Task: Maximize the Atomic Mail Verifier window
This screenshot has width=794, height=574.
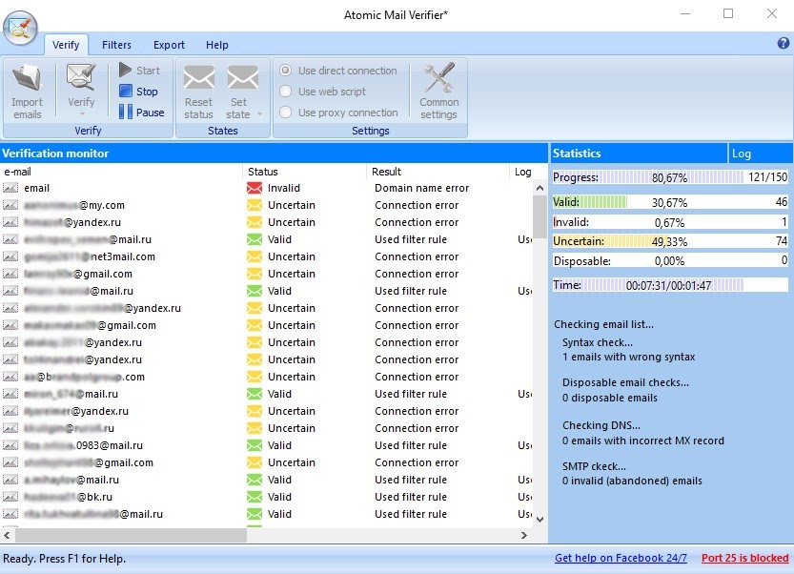Action: 728,14
